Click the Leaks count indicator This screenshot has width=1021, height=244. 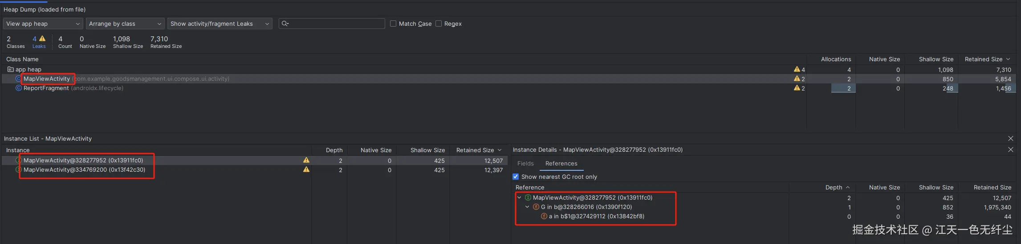coord(39,42)
